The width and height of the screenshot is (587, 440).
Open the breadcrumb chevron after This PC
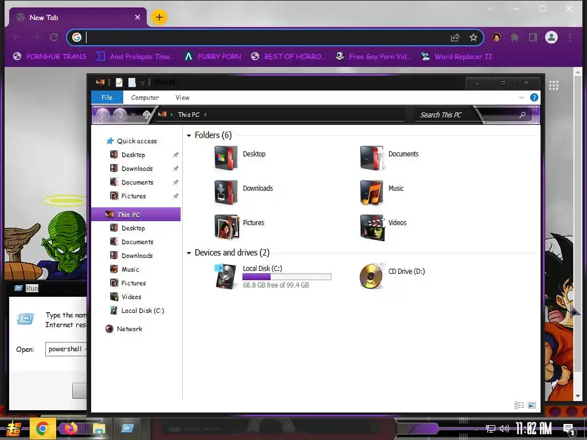point(206,115)
